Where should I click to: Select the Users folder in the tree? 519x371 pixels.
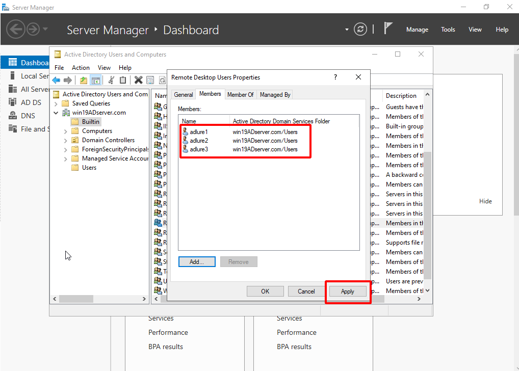click(89, 168)
